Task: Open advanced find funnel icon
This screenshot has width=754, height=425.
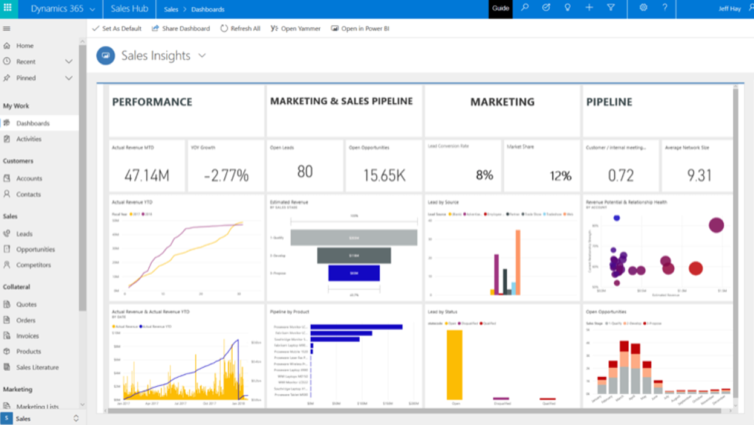Action: pos(611,8)
